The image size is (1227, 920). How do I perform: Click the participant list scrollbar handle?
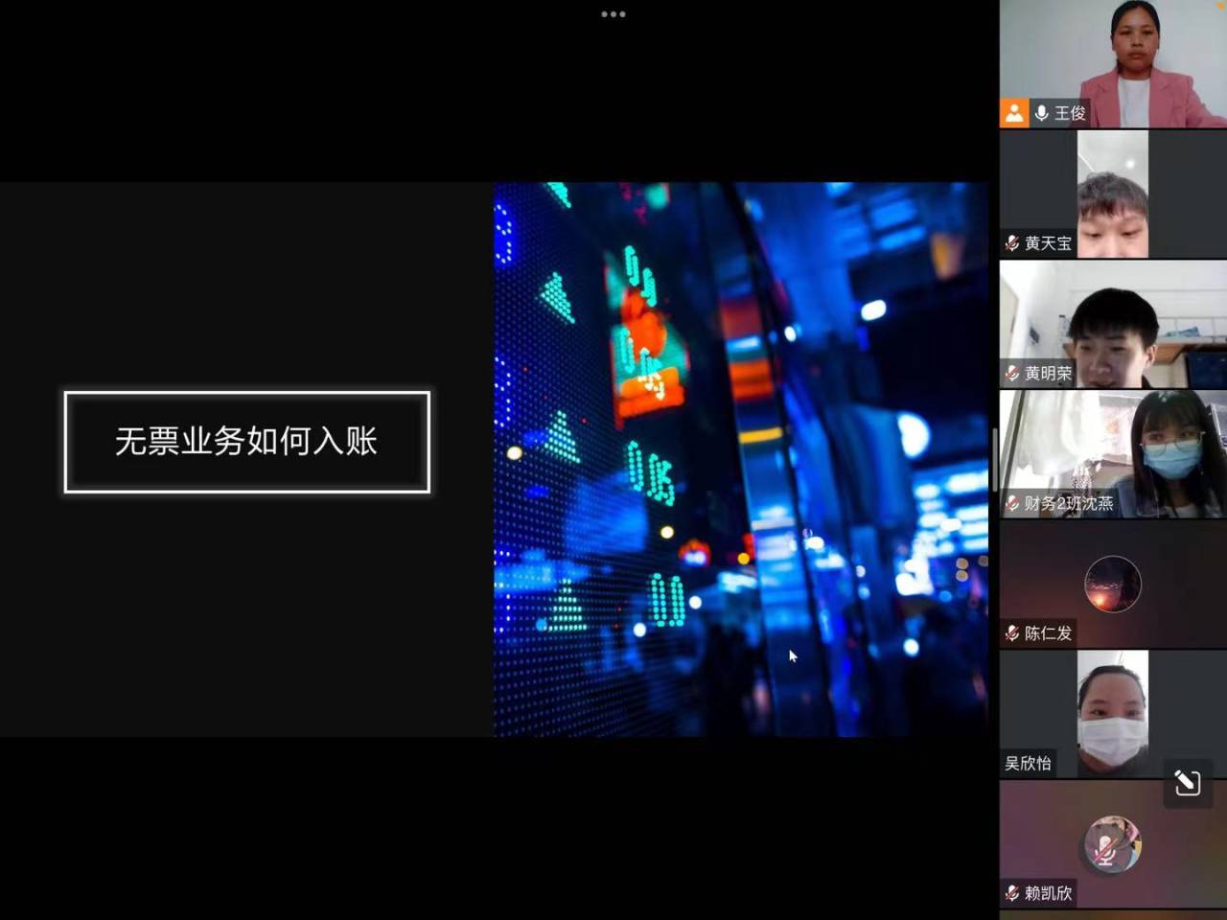point(995,458)
